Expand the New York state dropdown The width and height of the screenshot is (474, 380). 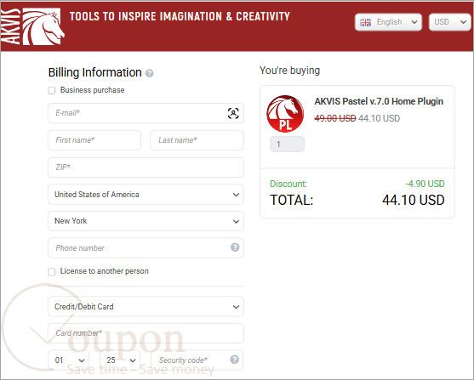point(146,221)
